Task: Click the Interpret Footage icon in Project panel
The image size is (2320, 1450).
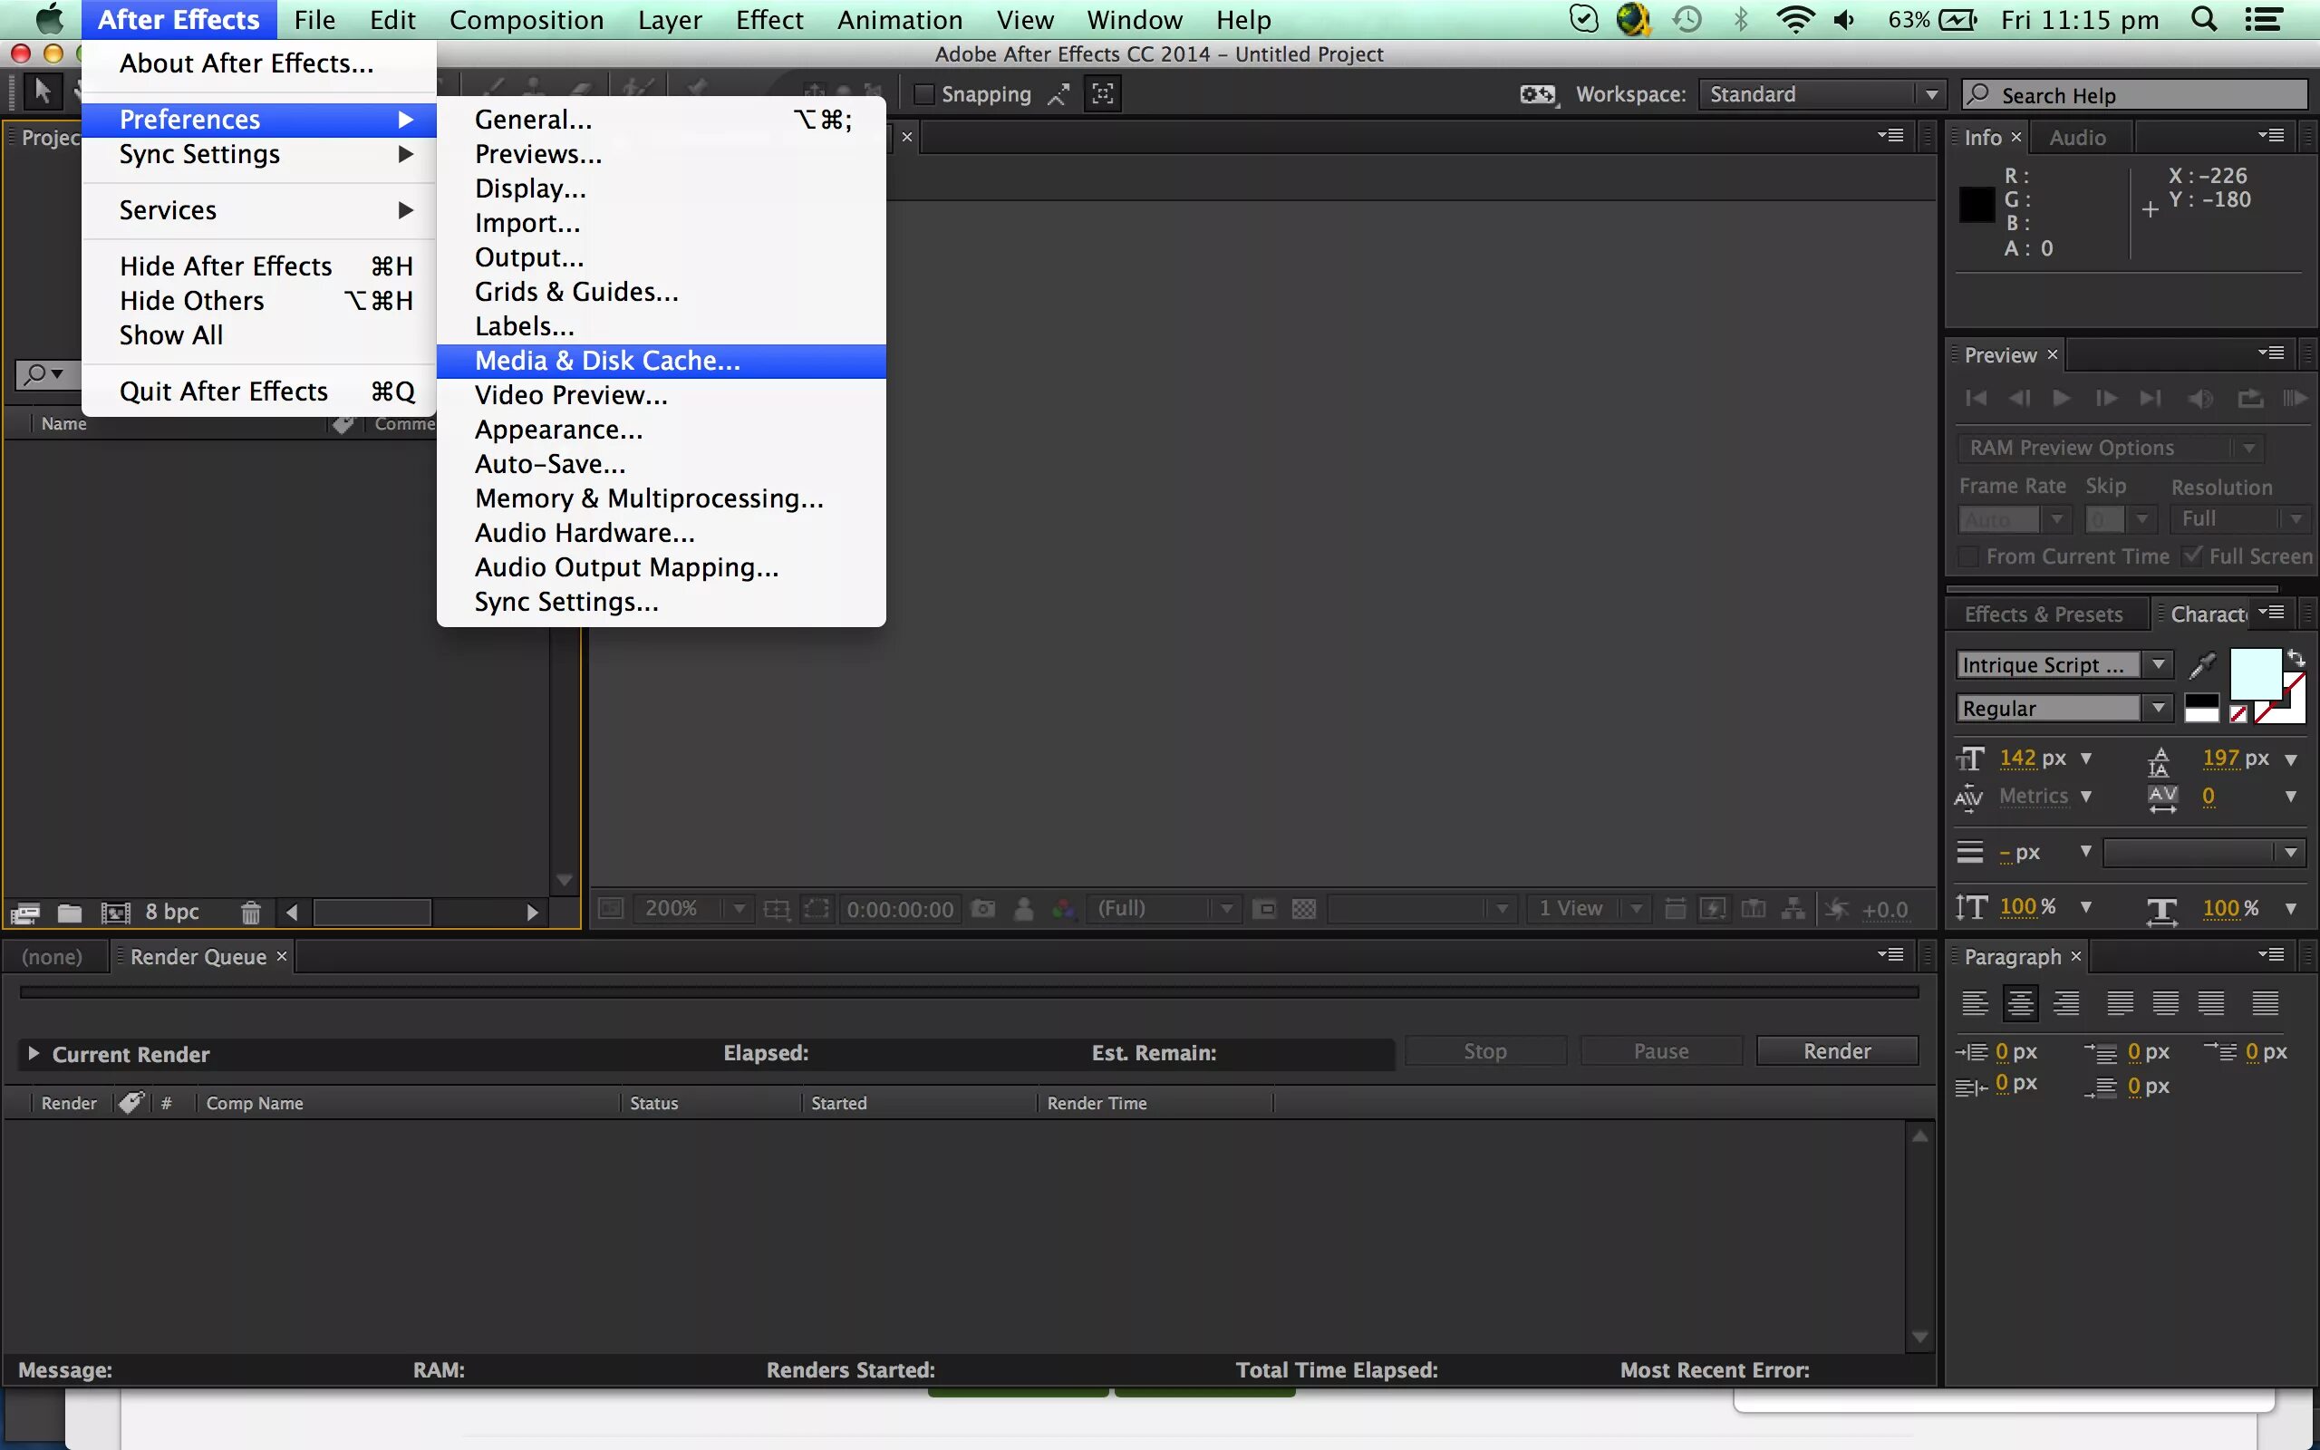Action: (26, 912)
